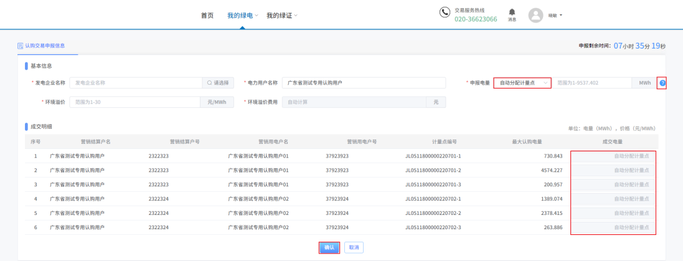Click the 成交电量 field in row 6
This screenshot has width=683, height=261.
[613, 228]
